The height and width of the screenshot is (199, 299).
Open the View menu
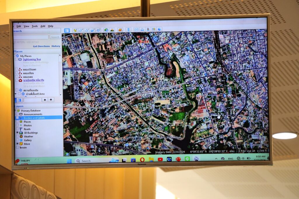click(26, 26)
